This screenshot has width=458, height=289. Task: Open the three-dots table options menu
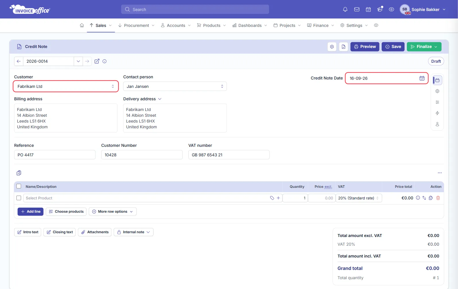click(x=440, y=173)
